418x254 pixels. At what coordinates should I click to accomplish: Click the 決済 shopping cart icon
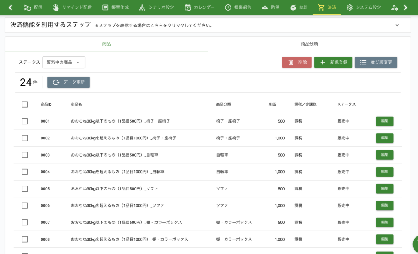click(x=321, y=7)
